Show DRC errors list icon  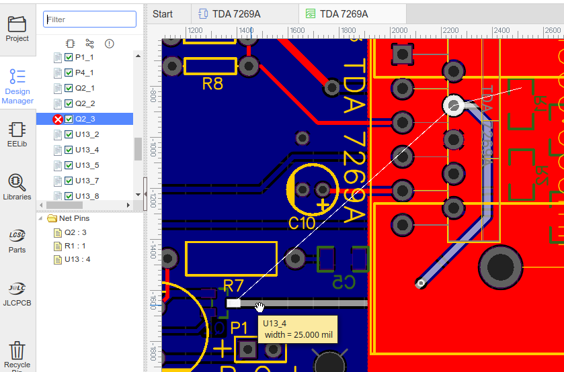click(110, 43)
